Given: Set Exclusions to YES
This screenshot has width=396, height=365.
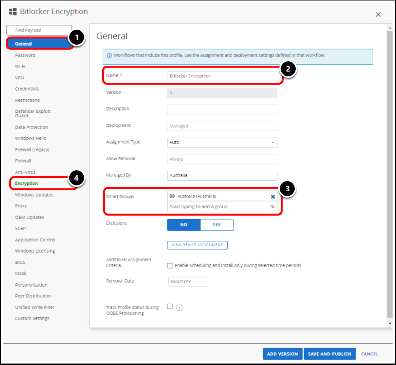Looking at the screenshot, I should tap(216, 224).
